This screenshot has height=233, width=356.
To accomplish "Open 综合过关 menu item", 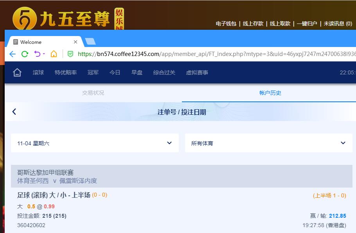I will [x=164, y=72].
